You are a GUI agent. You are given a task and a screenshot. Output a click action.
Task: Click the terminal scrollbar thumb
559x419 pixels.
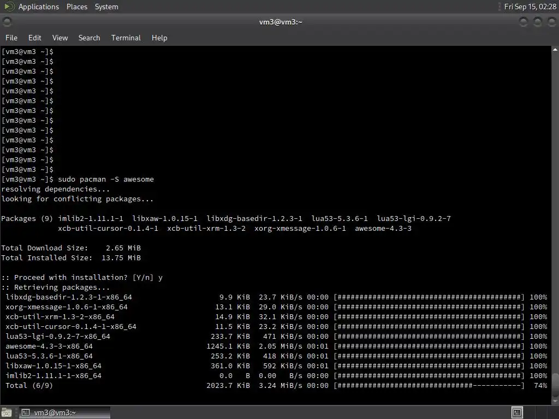point(555,384)
